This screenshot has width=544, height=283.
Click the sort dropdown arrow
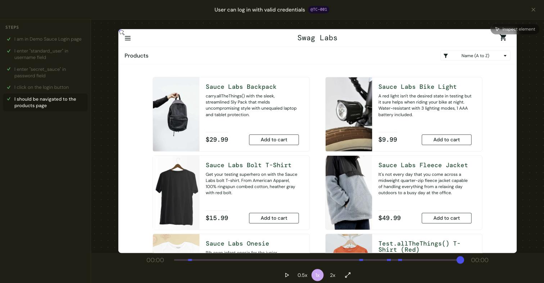(505, 56)
